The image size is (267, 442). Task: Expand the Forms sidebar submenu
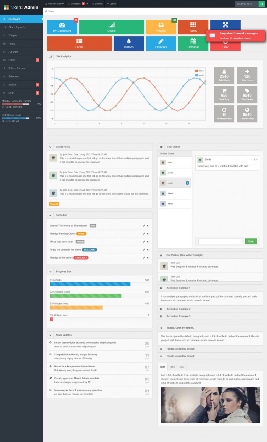21,60
